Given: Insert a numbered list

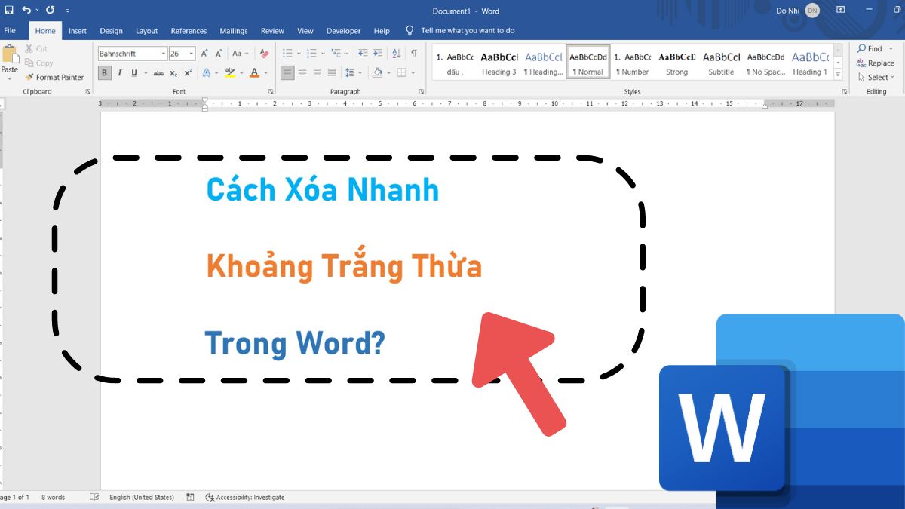Looking at the screenshot, I should (311, 54).
